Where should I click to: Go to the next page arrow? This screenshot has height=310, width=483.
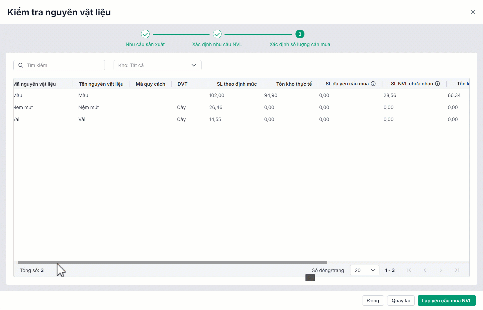(x=441, y=270)
